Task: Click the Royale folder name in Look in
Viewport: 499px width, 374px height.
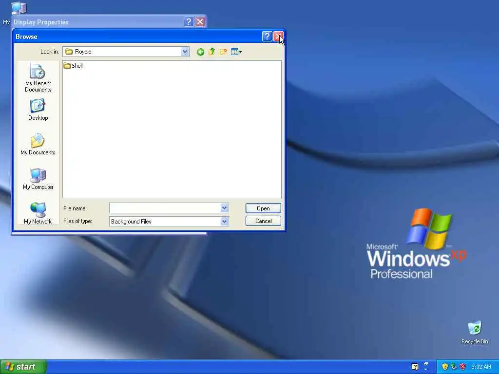Action: [83, 52]
